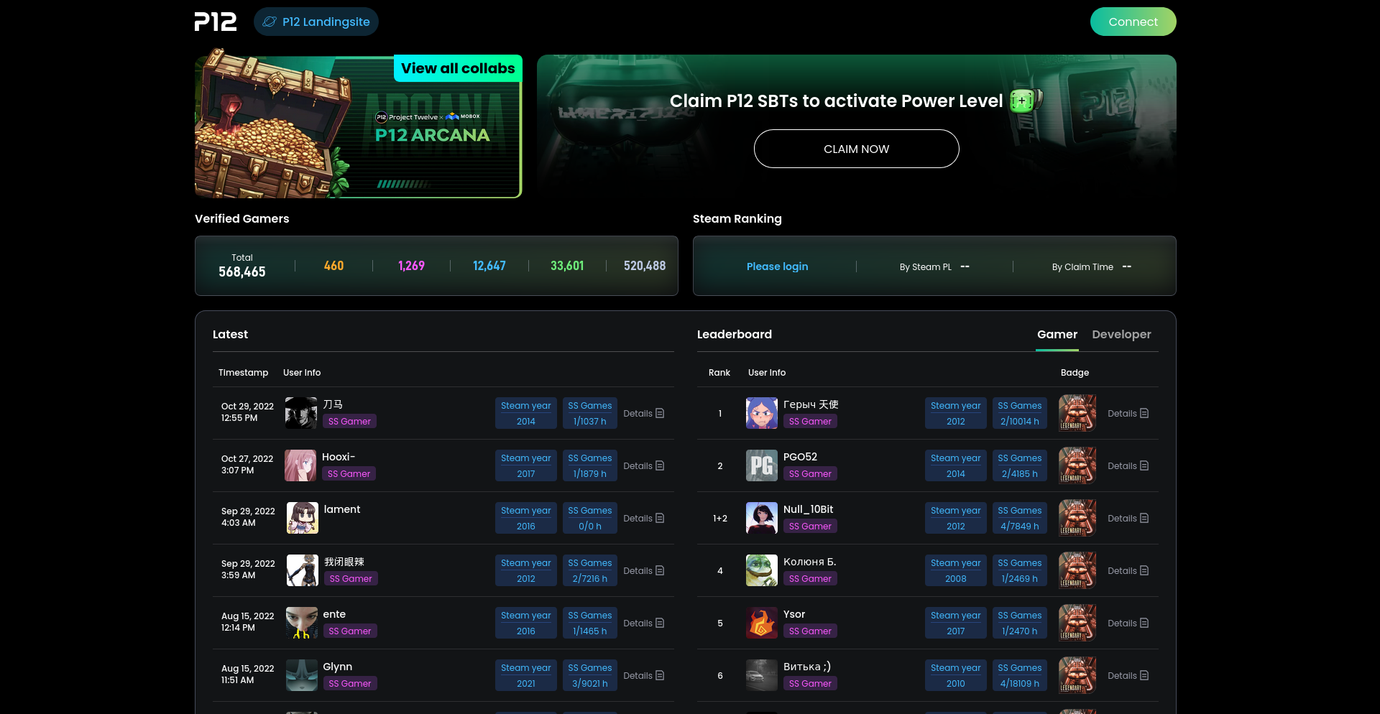
Task: Open the Null_10Bit avatar
Action: pyautogui.click(x=762, y=518)
